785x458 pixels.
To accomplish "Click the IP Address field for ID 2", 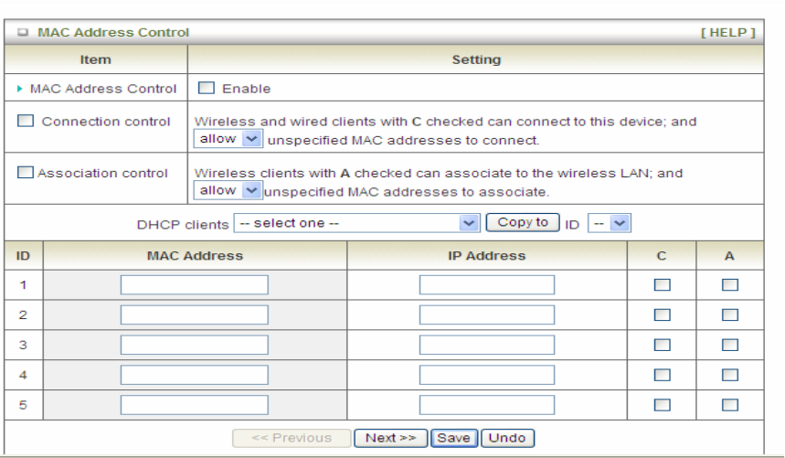I will point(486,315).
